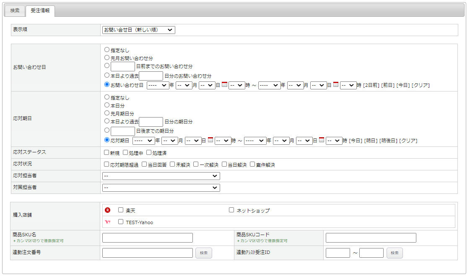Click the Rakuten store logo icon
The height and width of the screenshot is (277, 470).
(x=108, y=210)
